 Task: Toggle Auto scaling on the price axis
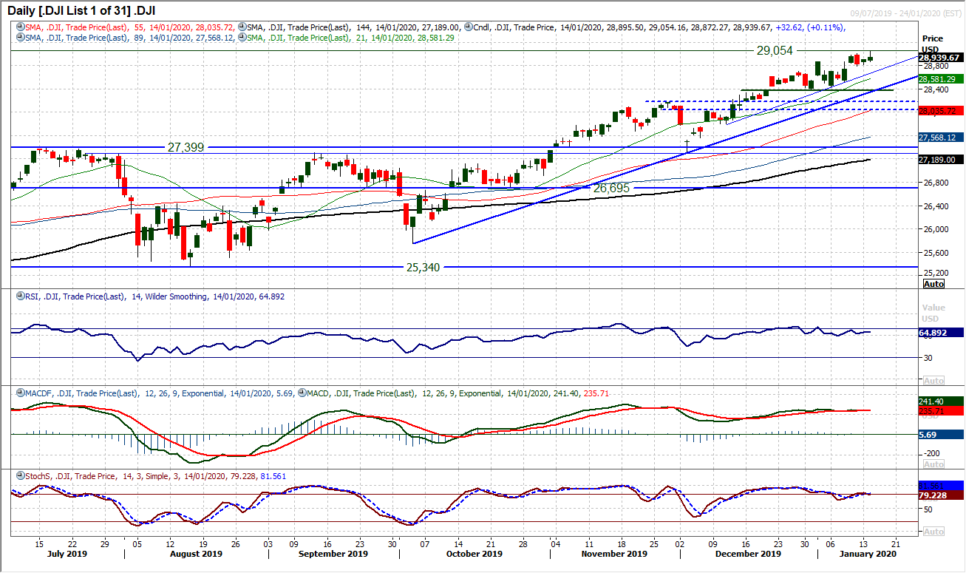pyautogui.click(x=934, y=284)
